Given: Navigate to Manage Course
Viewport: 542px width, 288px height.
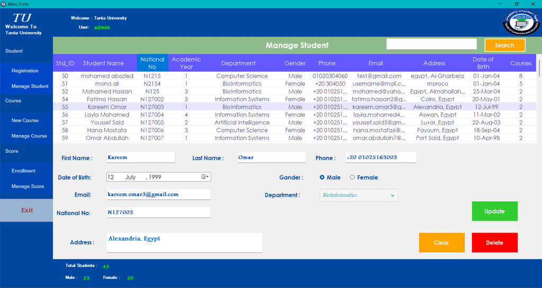Looking at the screenshot, I should pos(29,136).
